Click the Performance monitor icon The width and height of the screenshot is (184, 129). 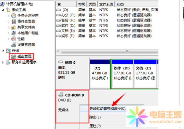click(x=14, y=39)
